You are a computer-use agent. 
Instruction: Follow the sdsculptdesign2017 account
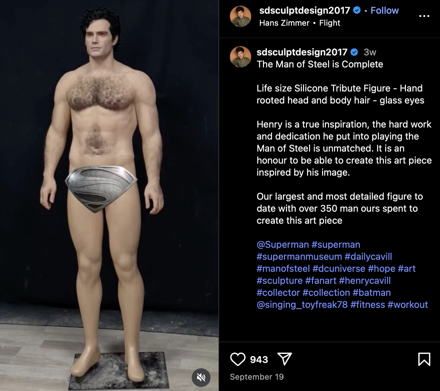click(385, 11)
